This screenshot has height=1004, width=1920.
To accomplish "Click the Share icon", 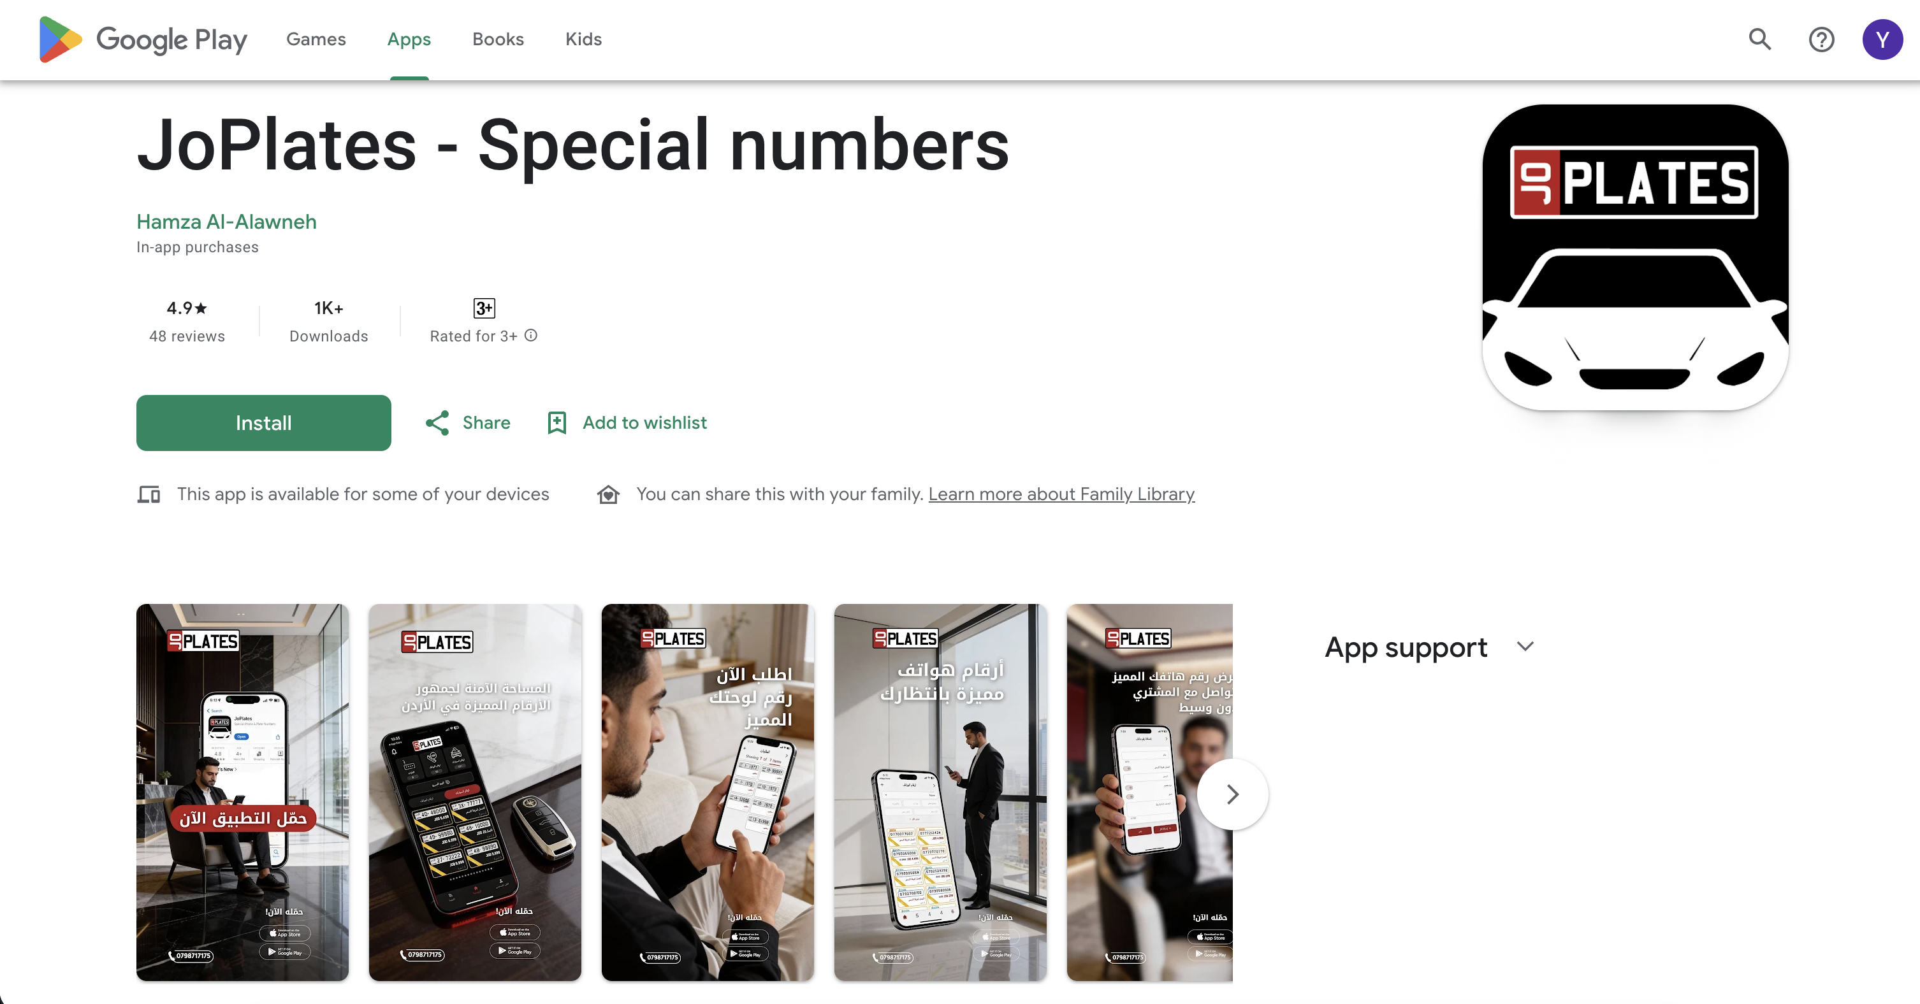I will (437, 423).
